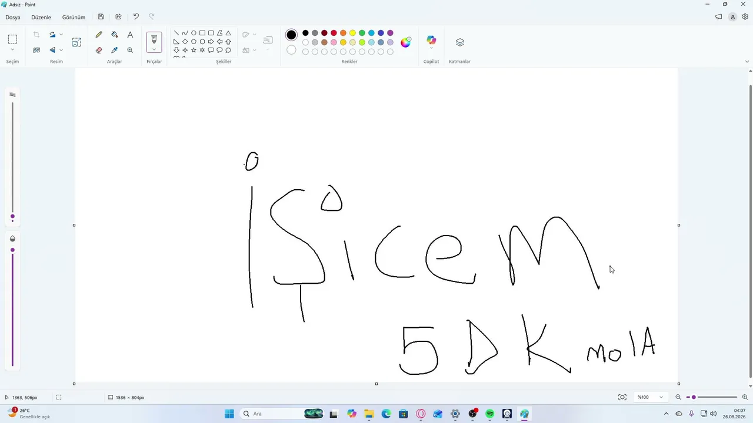Open the Dosya menu

tap(13, 17)
